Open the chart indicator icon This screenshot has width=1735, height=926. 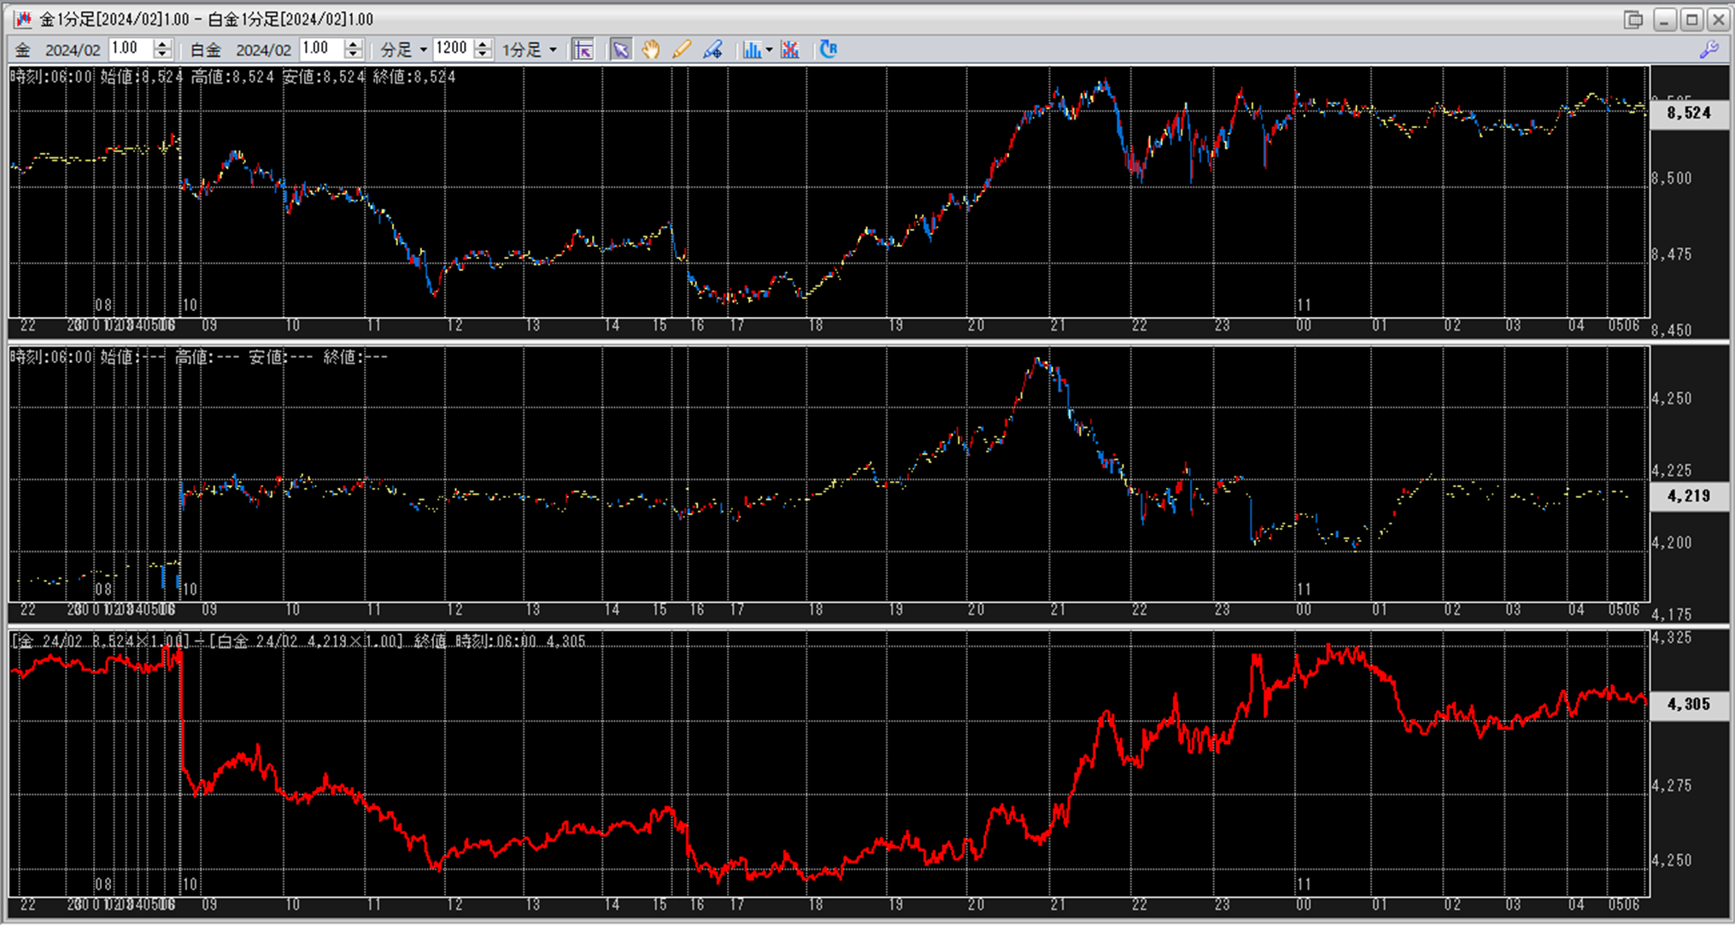(x=751, y=50)
